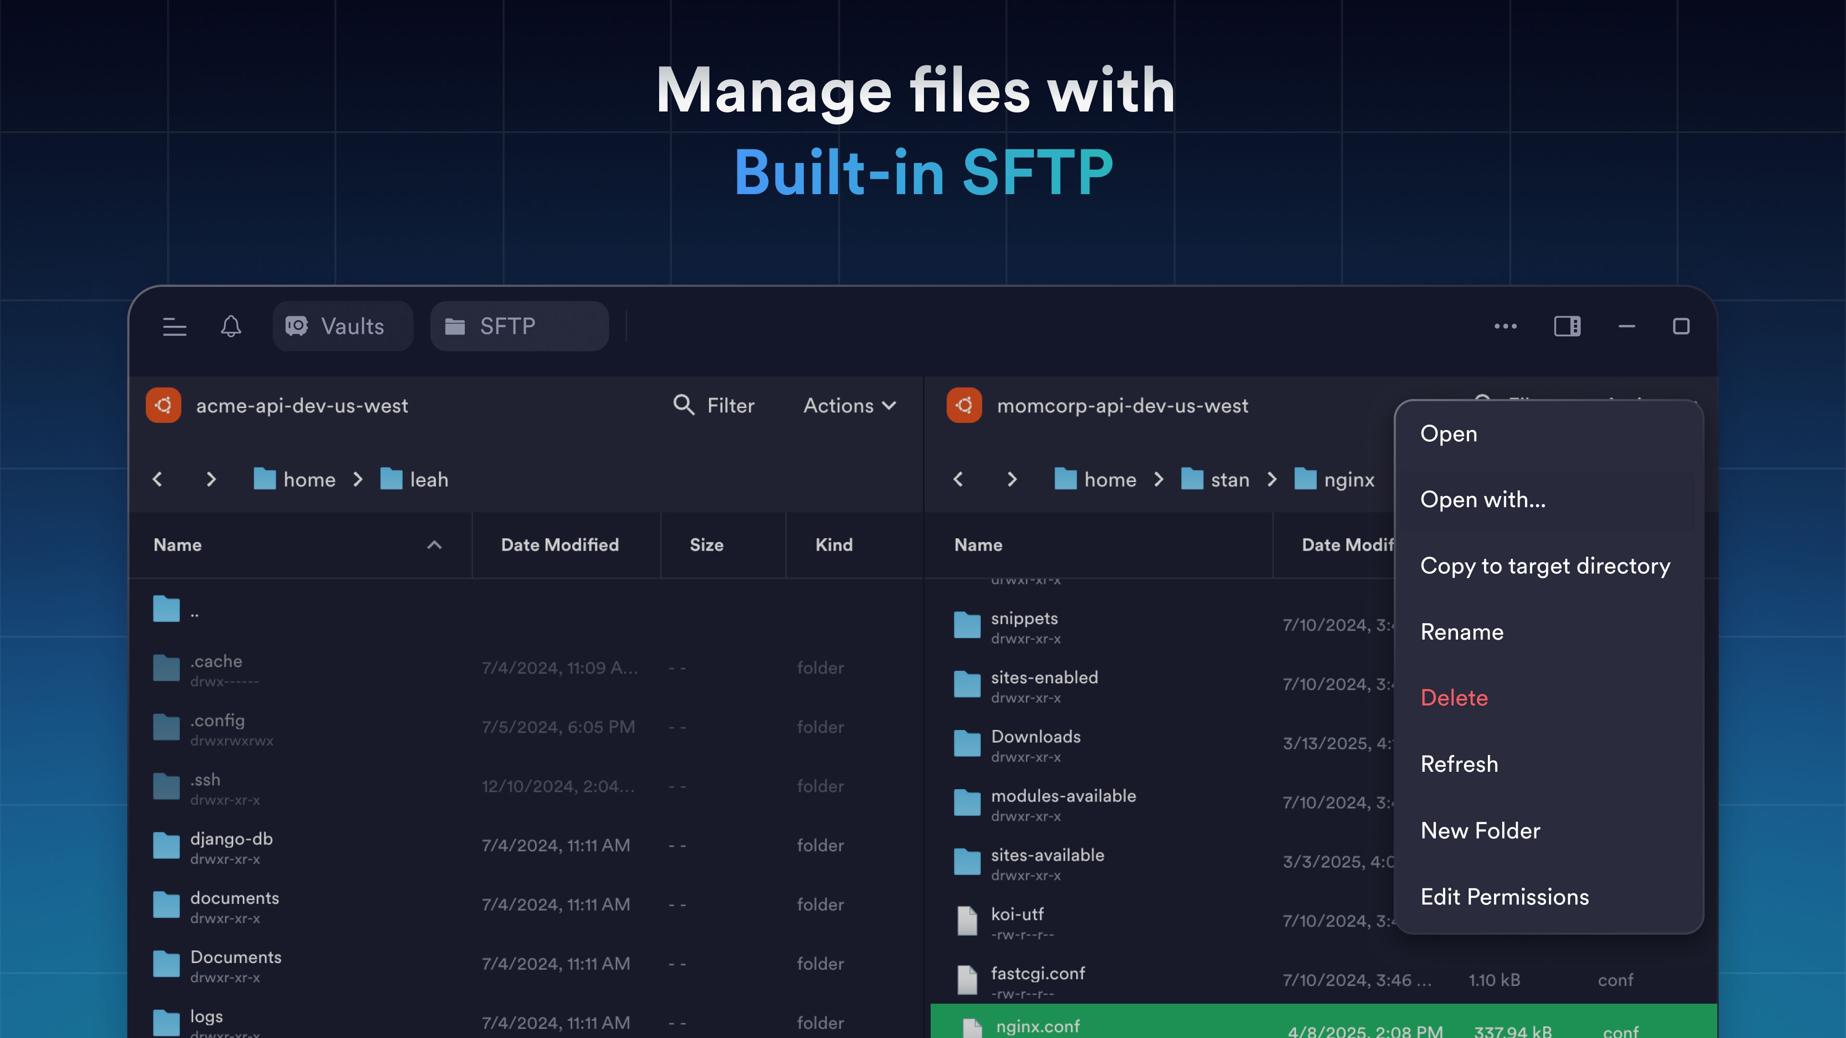This screenshot has width=1846, height=1038.
Task: Click the Ubuntu icon for momcorp-api-dev-us-west
Action: [964, 405]
